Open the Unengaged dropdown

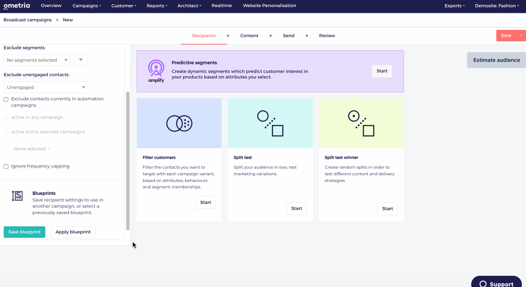46,87
